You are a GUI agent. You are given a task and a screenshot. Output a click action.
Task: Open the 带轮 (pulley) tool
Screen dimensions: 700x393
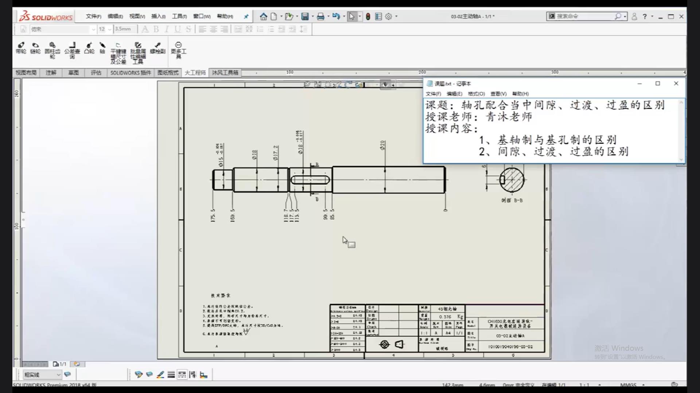[21, 48]
